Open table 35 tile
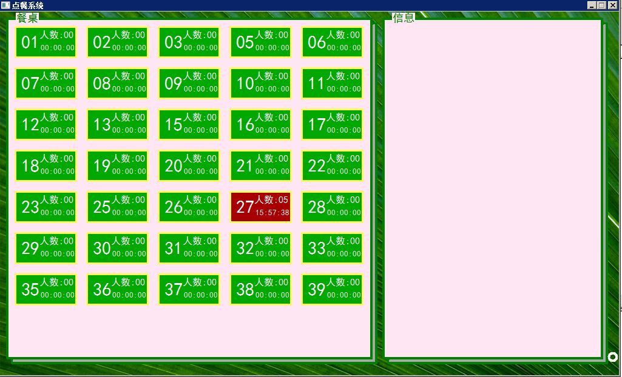The width and height of the screenshot is (622, 377). pos(46,289)
